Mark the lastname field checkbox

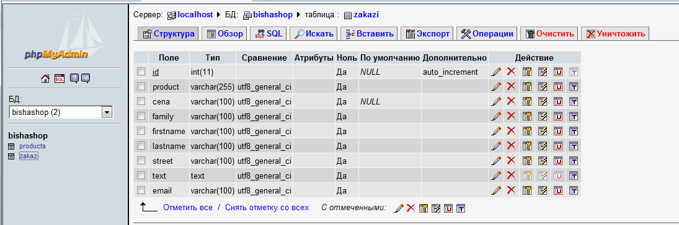point(141,145)
